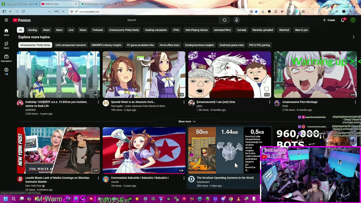
Task: Open MARONS channel avatar
Action: 20,103
